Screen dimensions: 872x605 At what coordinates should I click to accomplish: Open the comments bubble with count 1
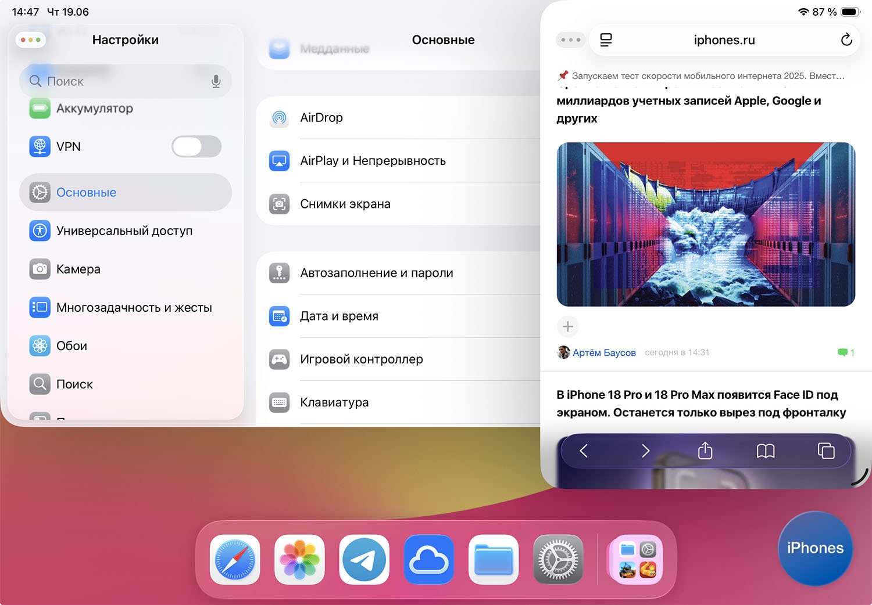pyautogui.click(x=846, y=352)
